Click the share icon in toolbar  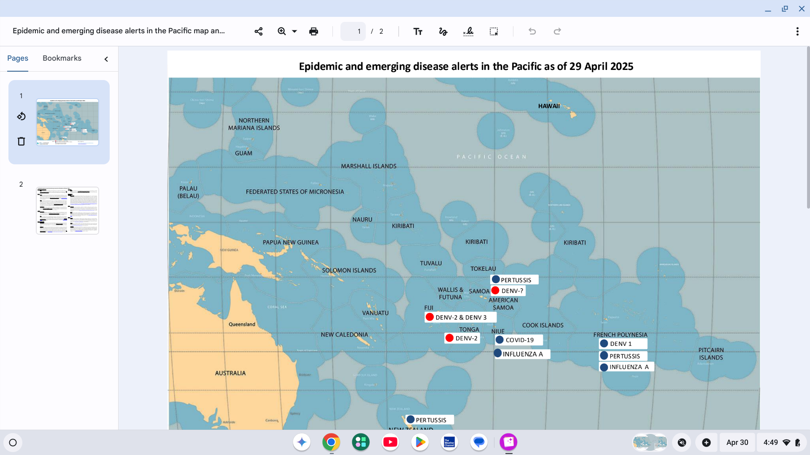pos(259,31)
